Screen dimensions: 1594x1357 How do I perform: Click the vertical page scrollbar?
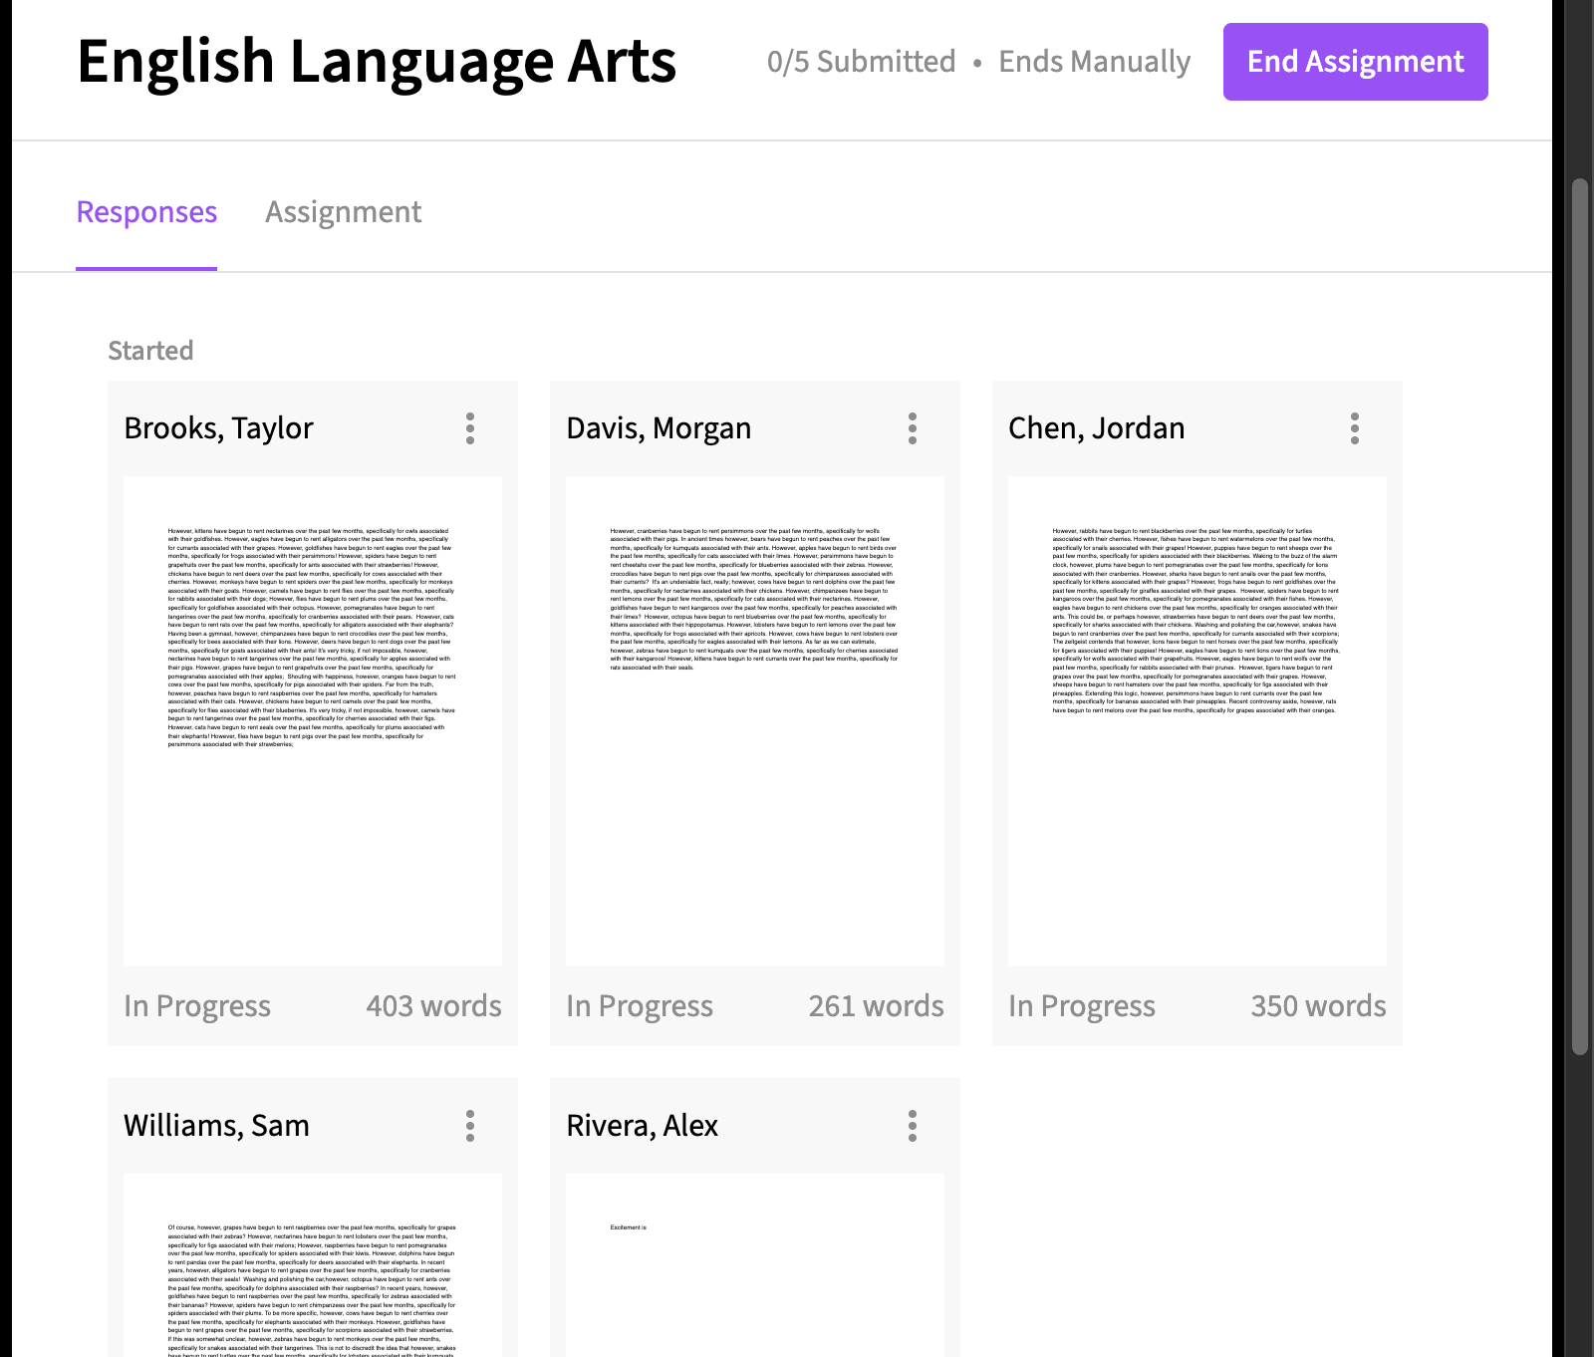(1579, 616)
